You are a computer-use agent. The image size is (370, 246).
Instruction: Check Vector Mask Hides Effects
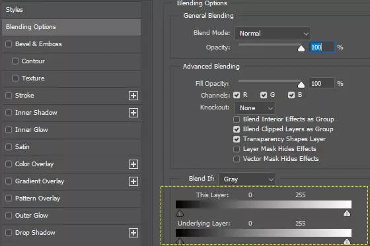[237, 159]
